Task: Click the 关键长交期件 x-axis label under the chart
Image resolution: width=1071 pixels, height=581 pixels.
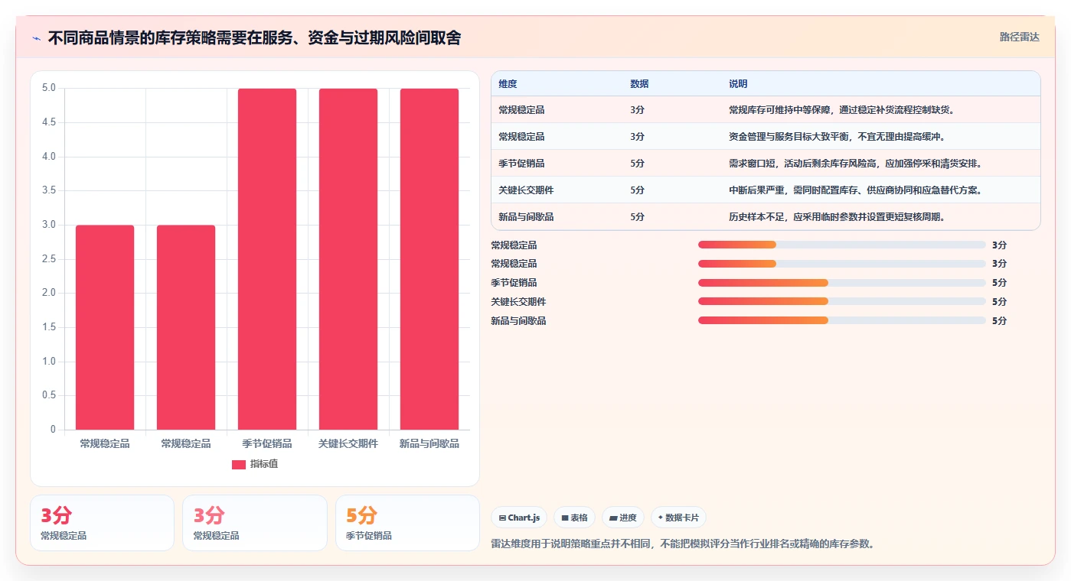Action: (348, 443)
